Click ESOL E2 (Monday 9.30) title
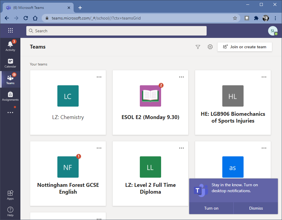Image resolution: width=282 pixels, height=220 pixels. [150, 117]
